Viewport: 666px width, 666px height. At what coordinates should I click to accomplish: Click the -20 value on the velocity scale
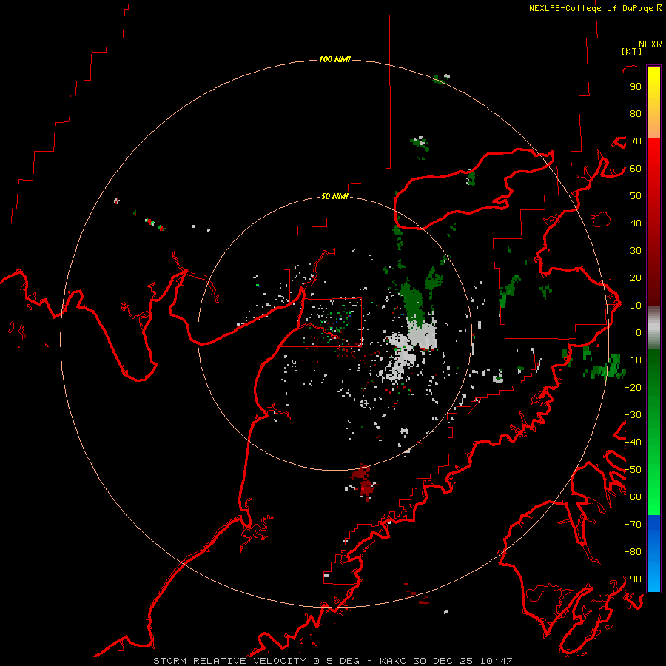(x=633, y=388)
